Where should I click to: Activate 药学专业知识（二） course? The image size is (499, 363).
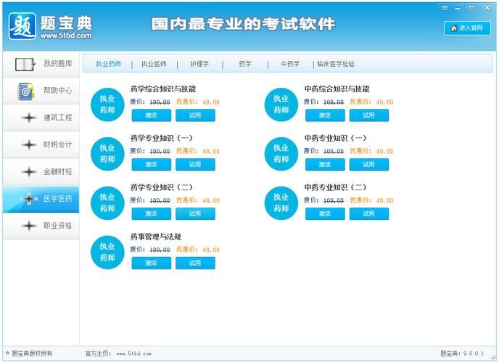(x=151, y=213)
